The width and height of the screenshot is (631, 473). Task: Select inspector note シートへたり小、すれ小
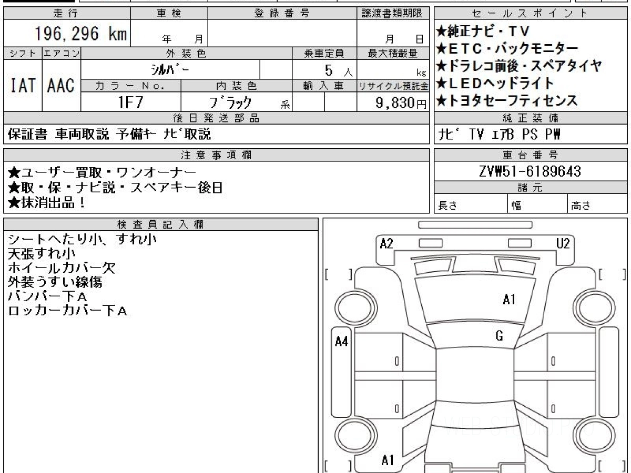coord(83,240)
